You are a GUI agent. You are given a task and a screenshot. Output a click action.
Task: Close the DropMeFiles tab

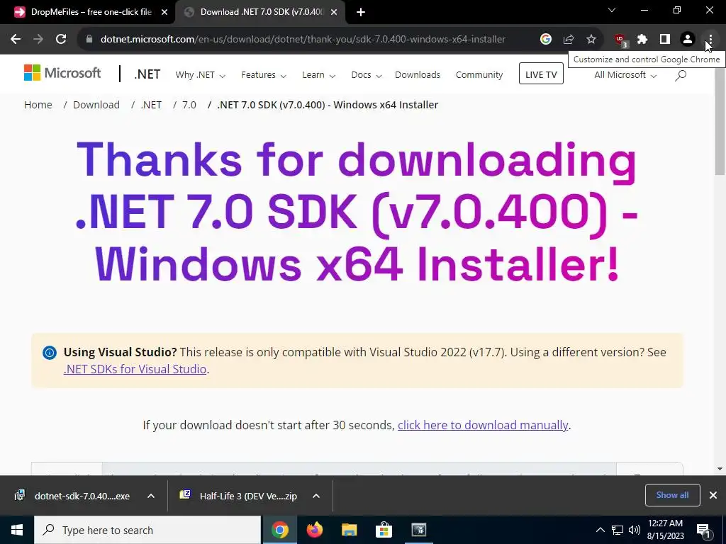pos(164,12)
